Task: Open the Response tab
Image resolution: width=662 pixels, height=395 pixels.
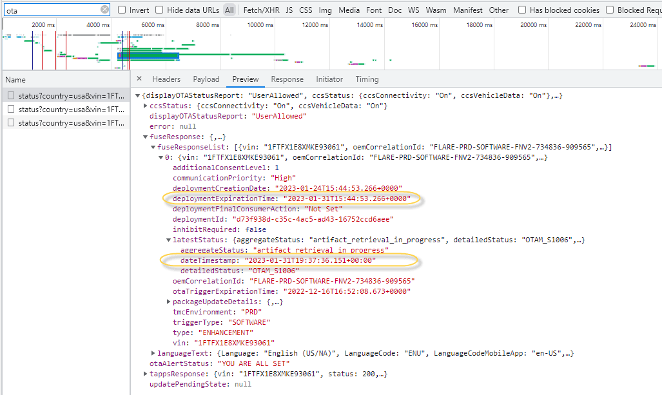Action: [287, 79]
